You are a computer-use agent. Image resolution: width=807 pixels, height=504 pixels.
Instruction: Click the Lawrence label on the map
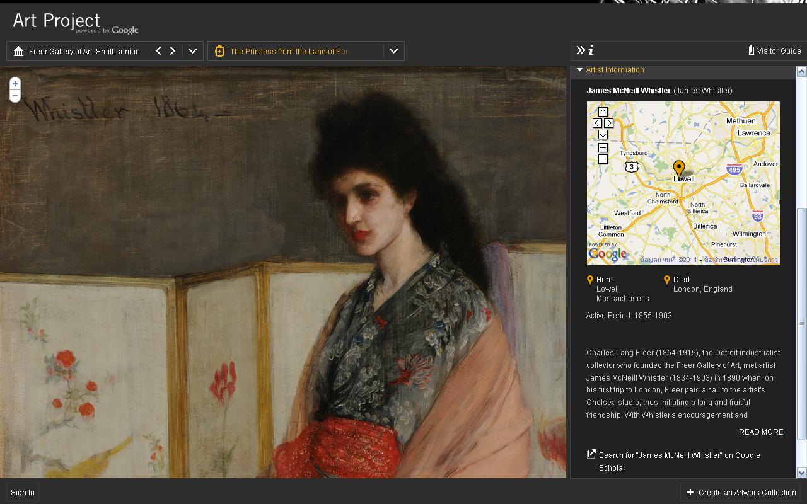point(754,133)
